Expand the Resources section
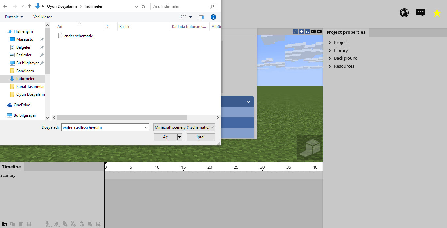 (330, 66)
